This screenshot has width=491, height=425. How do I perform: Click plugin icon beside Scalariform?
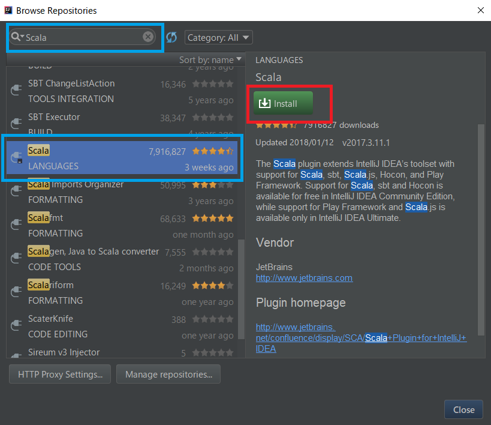16,292
